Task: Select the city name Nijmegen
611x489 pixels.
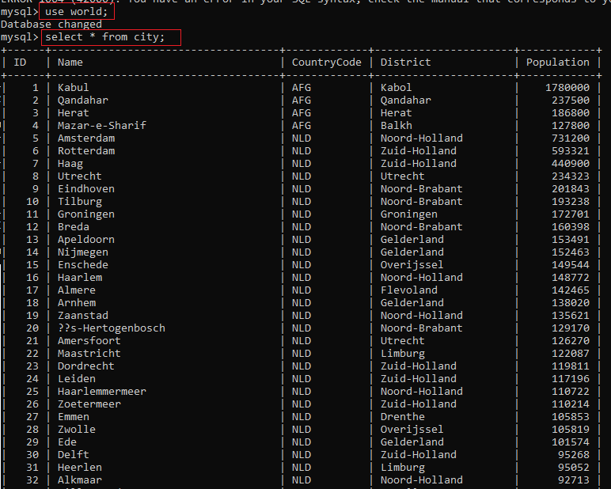Action: tap(83, 252)
